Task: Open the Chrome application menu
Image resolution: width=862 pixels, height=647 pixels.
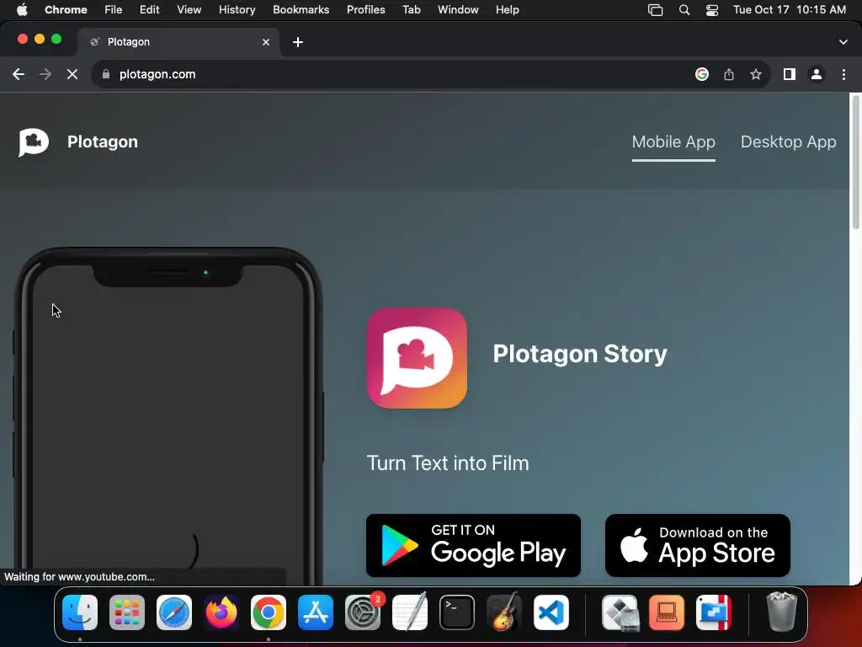Action: click(66, 10)
